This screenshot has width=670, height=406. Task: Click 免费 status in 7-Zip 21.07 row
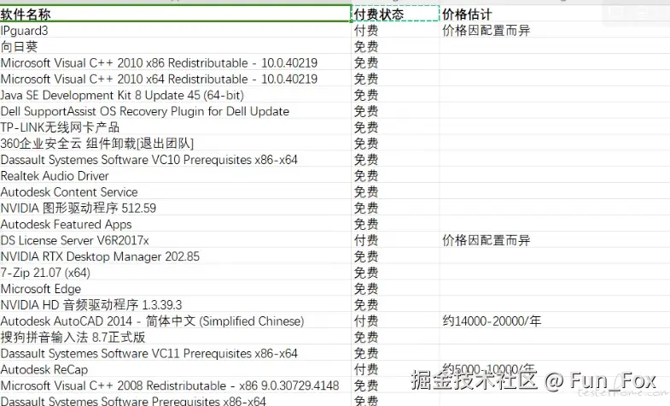pyautogui.click(x=395, y=273)
